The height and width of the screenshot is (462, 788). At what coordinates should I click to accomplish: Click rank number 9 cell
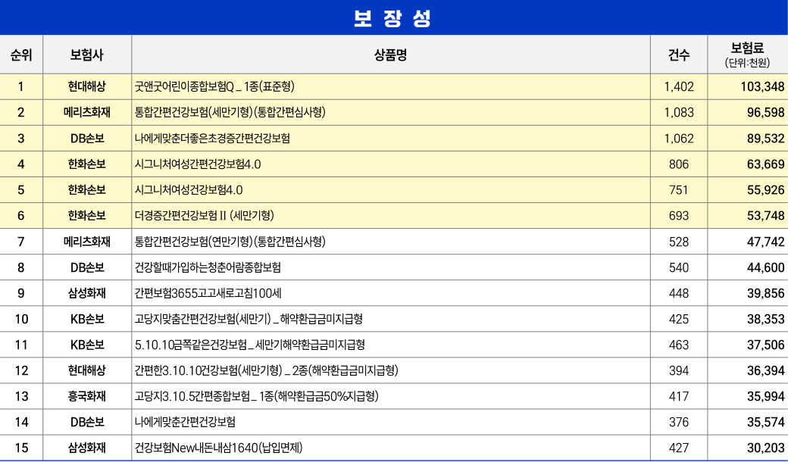pos(23,293)
